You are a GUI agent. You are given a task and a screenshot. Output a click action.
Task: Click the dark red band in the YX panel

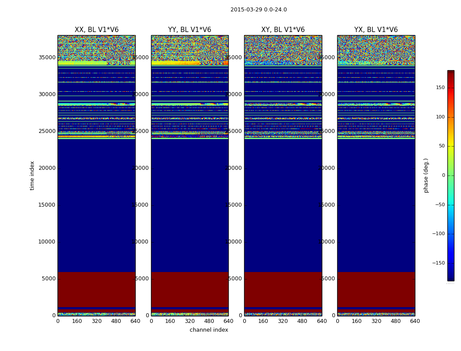click(x=376, y=290)
